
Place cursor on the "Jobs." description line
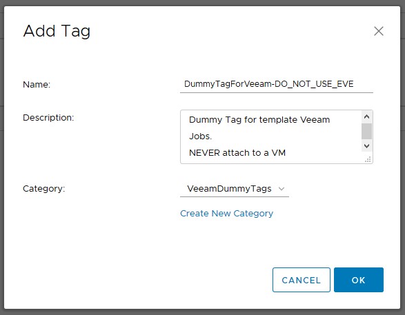coord(200,136)
